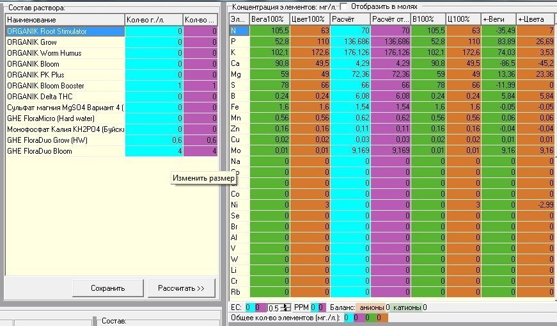Click the 'Рассчитать >>' button

pos(181,288)
